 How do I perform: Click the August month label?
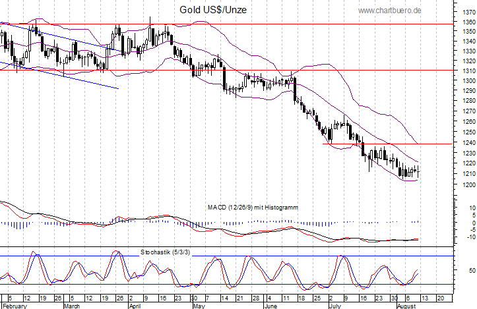[406, 306]
